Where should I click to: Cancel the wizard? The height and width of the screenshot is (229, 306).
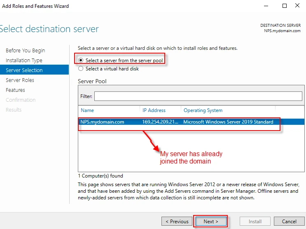point(289,222)
